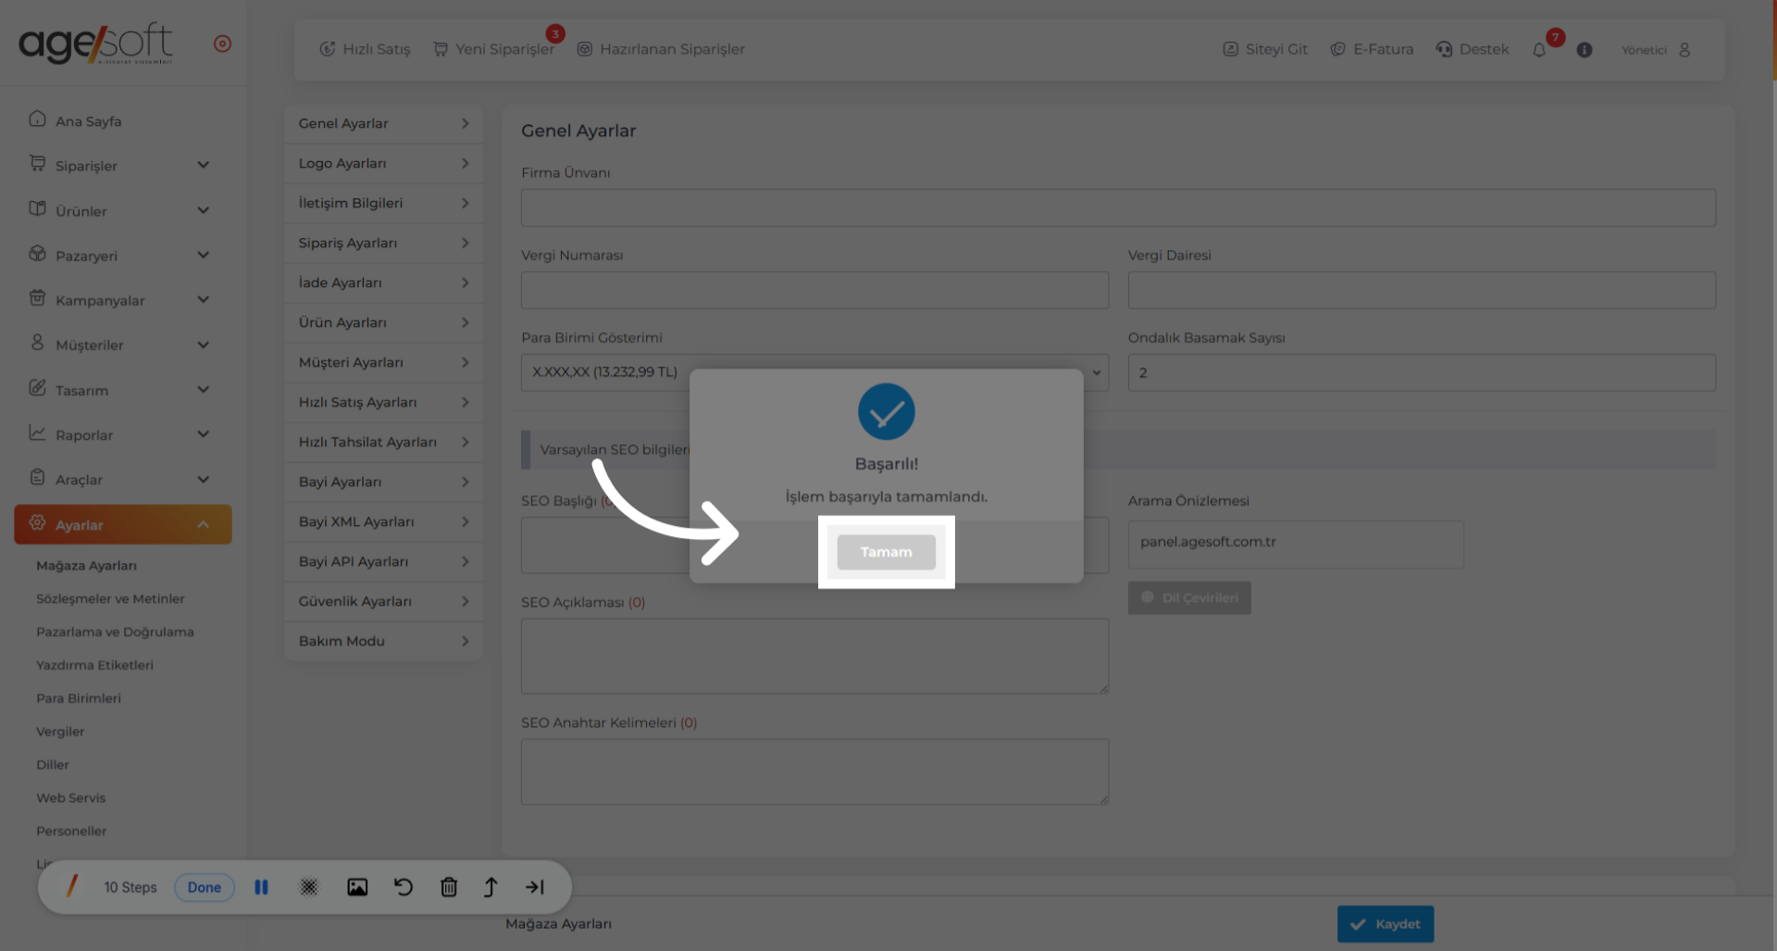Go to Ana Sayfa in sidebar
1777x951 pixels.
point(123,120)
